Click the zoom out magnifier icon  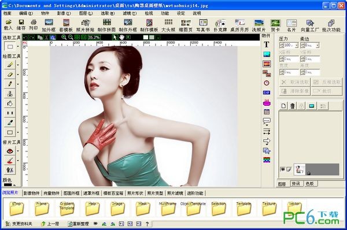tap(71, 37)
